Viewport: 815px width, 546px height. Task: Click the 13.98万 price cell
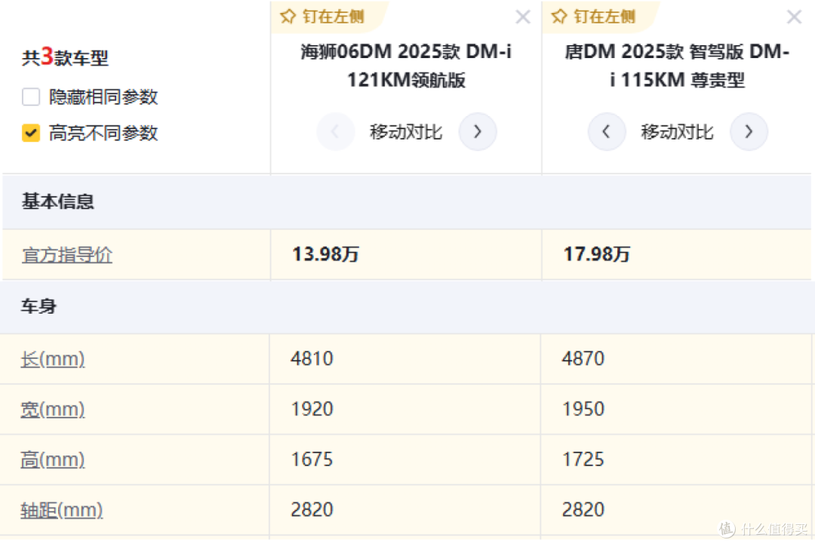click(x=406, y=255)
